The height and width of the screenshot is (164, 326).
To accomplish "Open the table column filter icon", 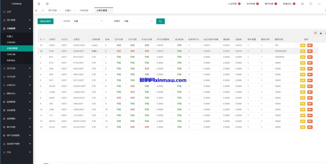I will click(x=315, y=33).
